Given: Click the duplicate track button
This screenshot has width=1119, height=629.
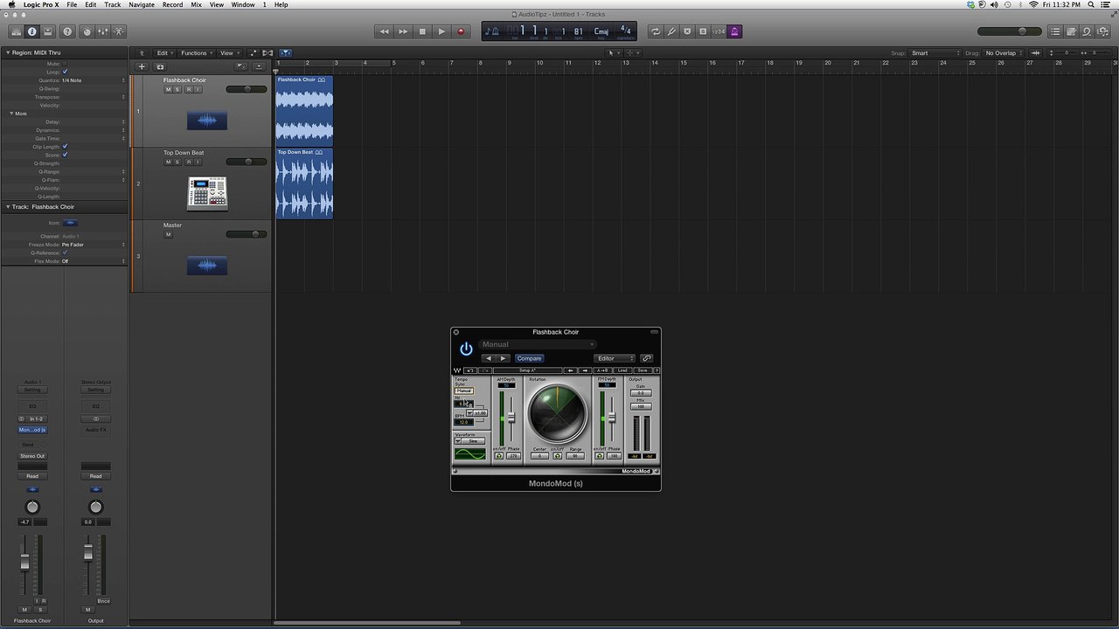Looking at the screenshot, I should [x=160, y=66].
